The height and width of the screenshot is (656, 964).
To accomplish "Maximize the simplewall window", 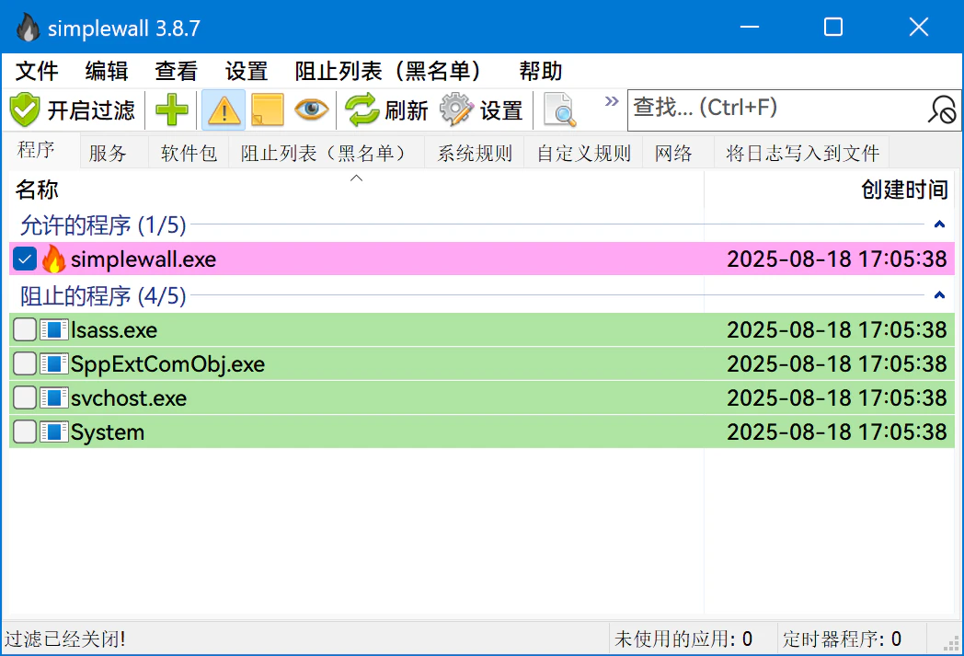I will pyautogui.click(x=833, y=27).
